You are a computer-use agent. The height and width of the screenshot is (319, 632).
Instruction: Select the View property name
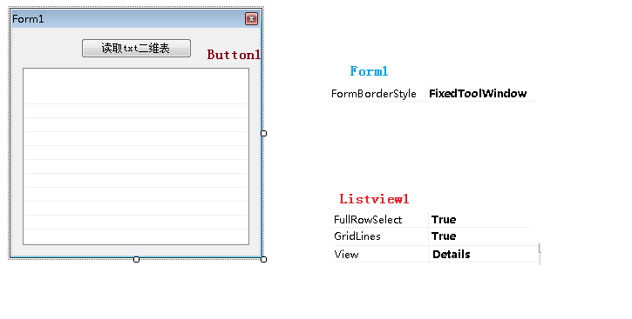click(x=346, y=255)
